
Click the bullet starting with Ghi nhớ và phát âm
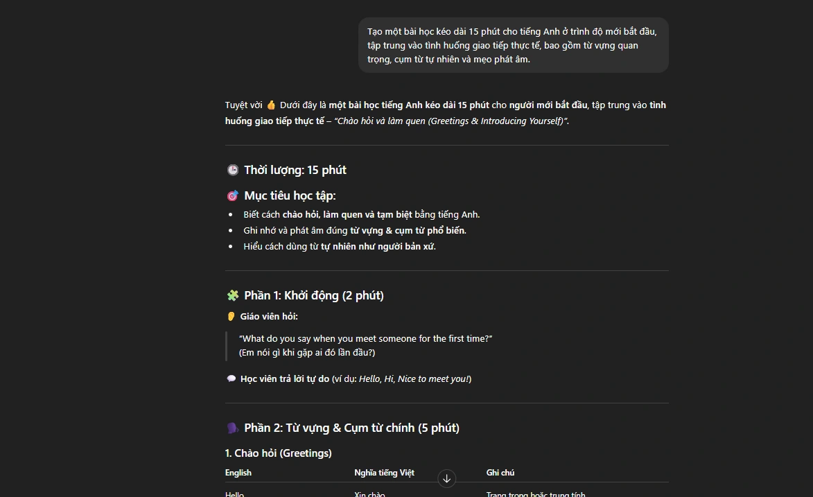point(354,231)
